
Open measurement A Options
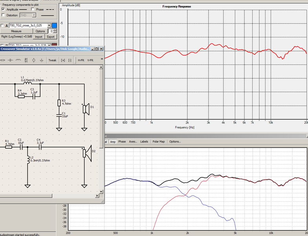pos(40,31)
